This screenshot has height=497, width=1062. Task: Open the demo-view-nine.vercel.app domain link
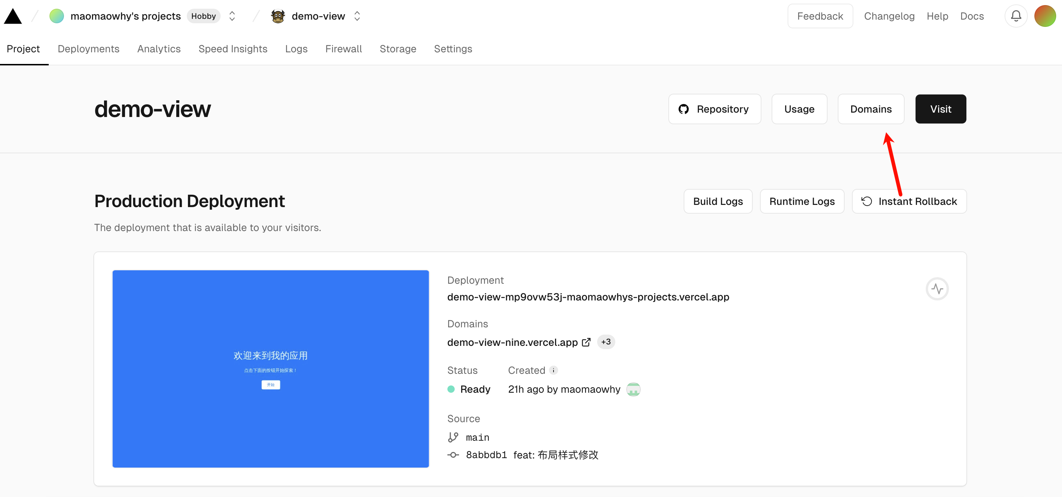click(512, 342)
